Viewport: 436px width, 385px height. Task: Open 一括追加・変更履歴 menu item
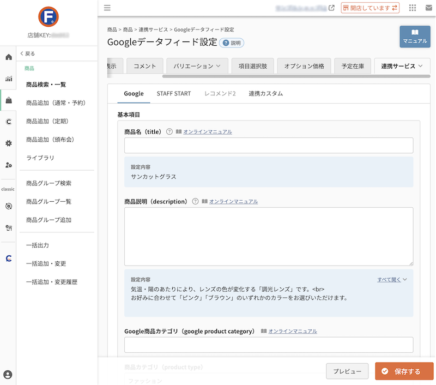[x=52, y=282]
